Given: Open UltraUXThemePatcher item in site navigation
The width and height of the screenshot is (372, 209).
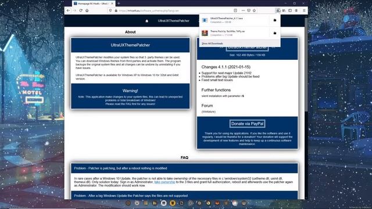Looking at the screenshot, I should (x=173, y=21).
